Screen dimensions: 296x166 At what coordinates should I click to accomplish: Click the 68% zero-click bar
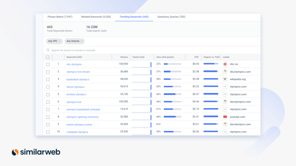pyautogui.click(x=172, y=117)
